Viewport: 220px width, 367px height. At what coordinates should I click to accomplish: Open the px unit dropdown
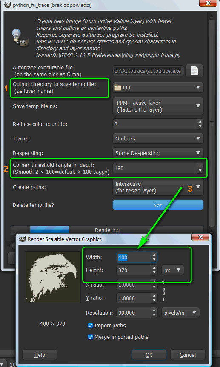(173, 270)
